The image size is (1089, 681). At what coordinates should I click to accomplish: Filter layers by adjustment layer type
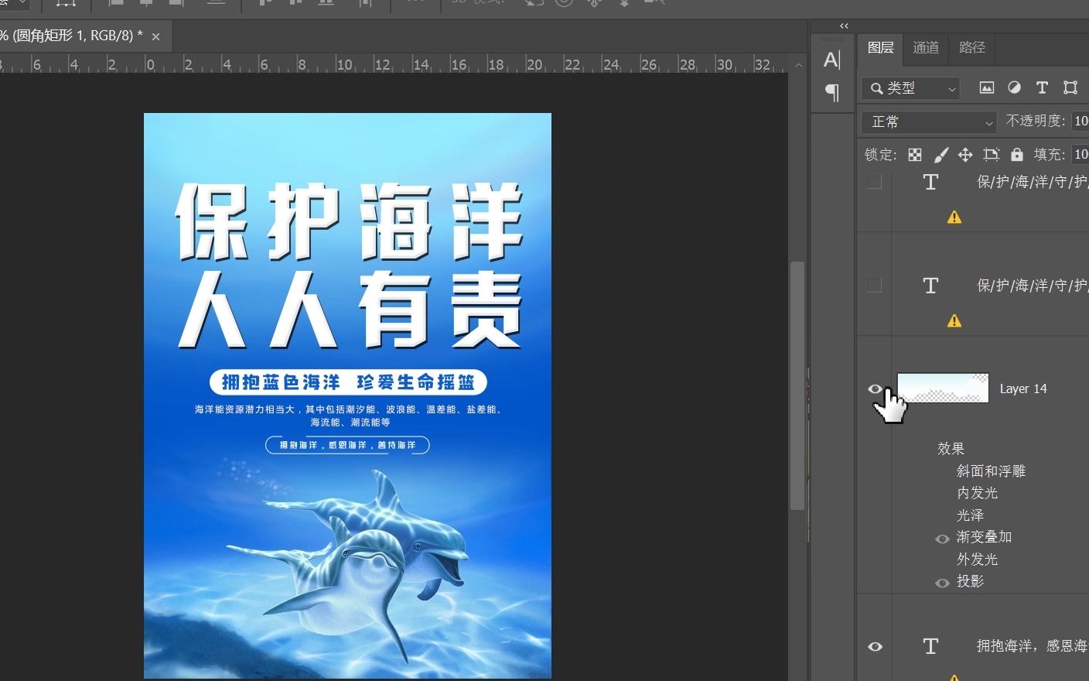1014,87
